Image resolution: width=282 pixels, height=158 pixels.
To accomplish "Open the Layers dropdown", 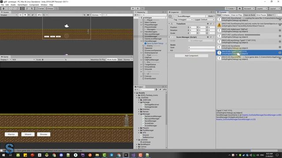I will 262,8.
